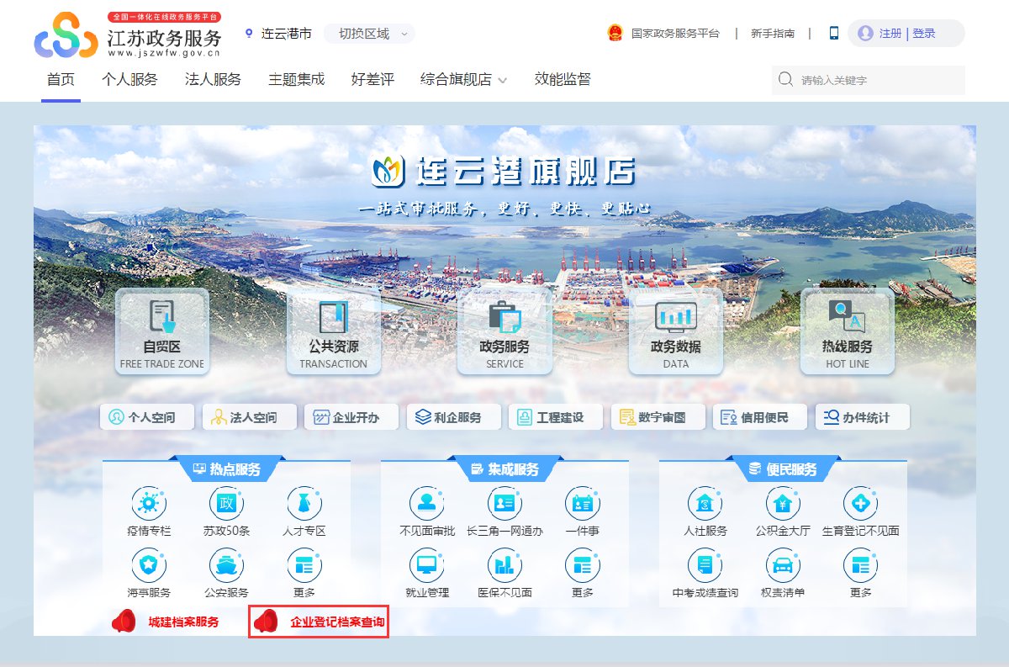Screen dimensions: 1009x667
Task: Click the 请输入关键字 search field
Action: pyautogui.click(x=869, y=80)
